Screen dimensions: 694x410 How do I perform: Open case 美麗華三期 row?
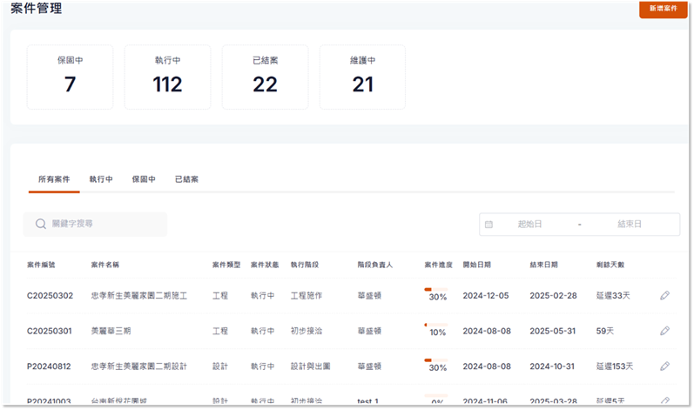114,331
